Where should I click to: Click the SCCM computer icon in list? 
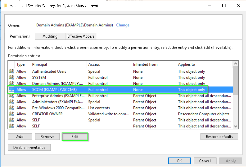click(12, 90)
